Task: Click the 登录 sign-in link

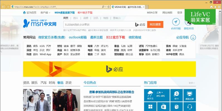Action: (x=180, y=12)
